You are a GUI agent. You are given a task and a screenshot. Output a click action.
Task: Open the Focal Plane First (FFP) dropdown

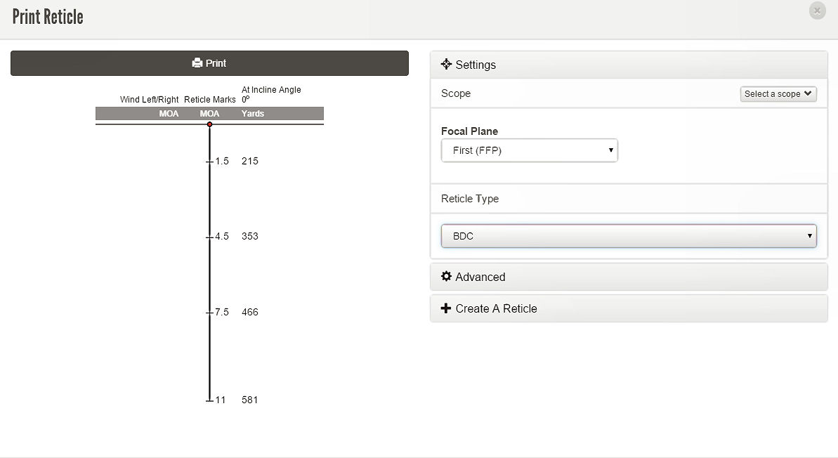pos(529,150)
